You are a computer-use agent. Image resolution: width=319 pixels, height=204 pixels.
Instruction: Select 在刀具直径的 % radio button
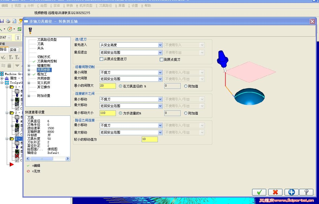coord(121,86)
